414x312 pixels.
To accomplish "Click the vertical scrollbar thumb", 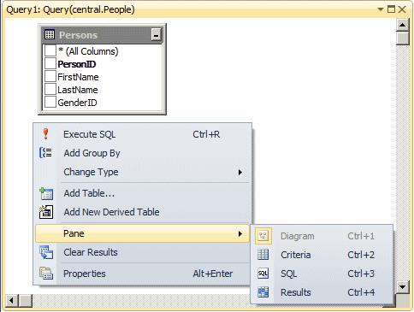I will coord(403,38).
